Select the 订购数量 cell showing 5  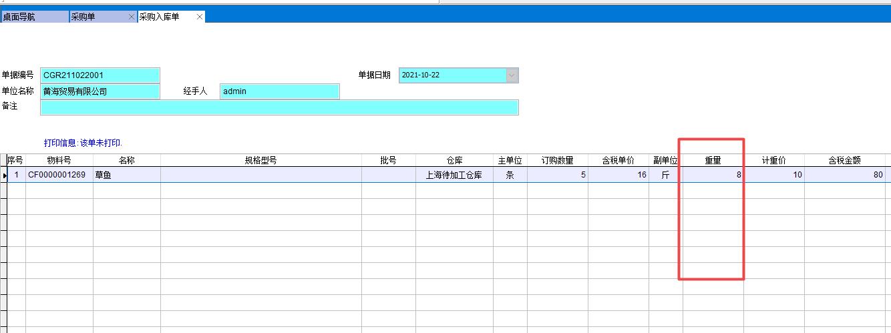[557, 176]
